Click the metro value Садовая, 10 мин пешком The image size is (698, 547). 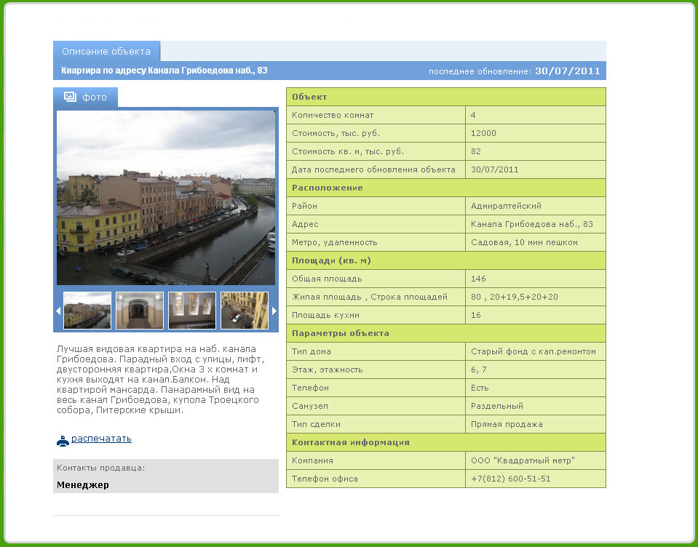(524, 242)
